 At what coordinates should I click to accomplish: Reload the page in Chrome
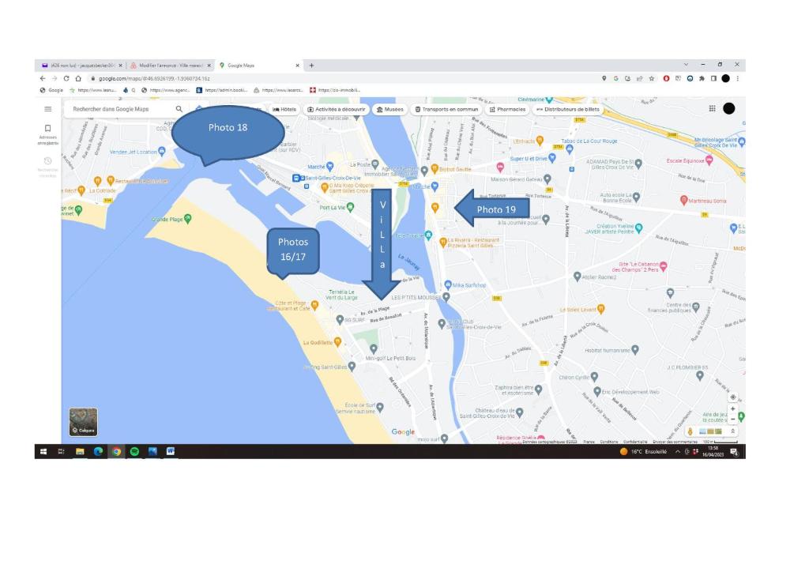[x=66, y=78]
